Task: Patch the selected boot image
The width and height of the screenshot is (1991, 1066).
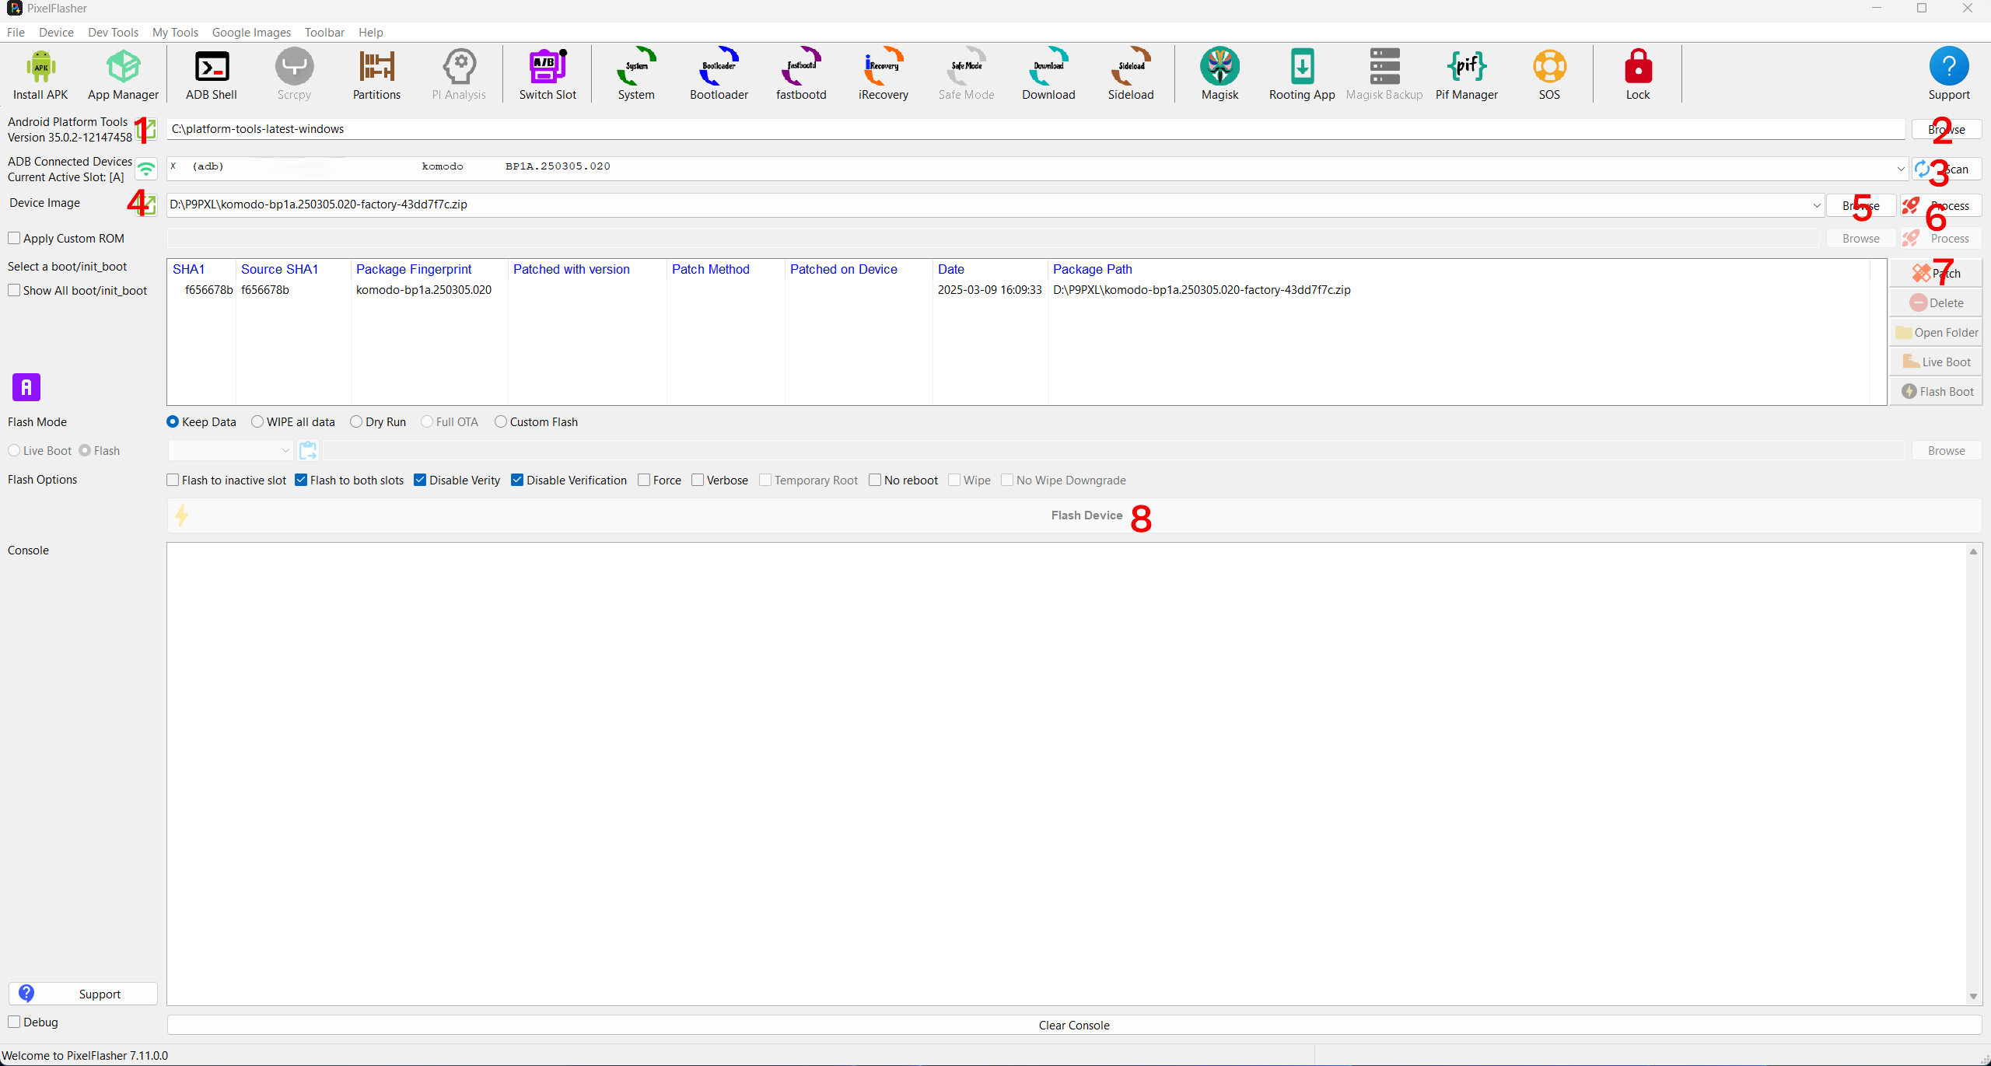Action: (1936, 273)
